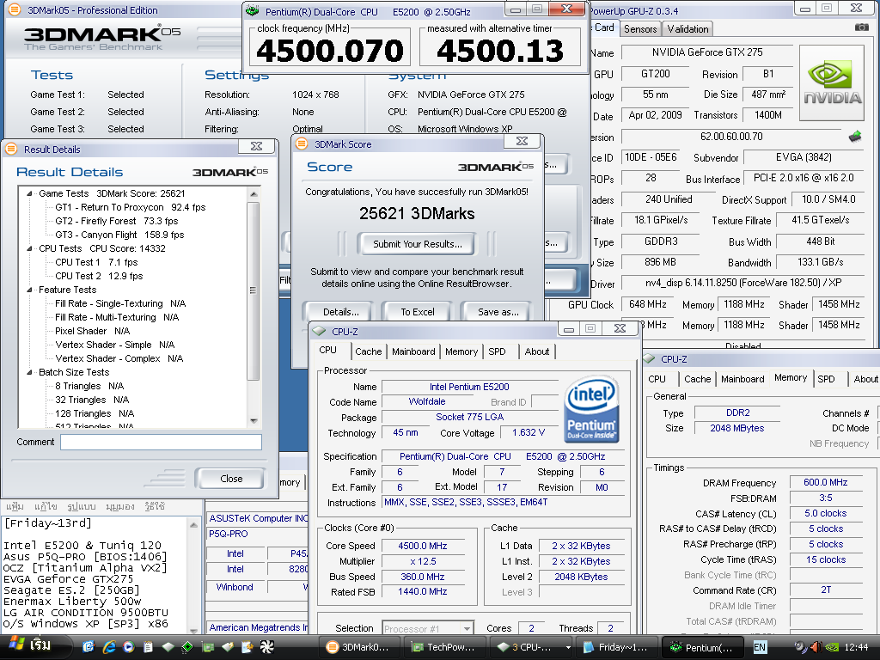Collapse the Feature Tests tree node
Image resolution: width=880 pixels, height=660 pixels.
pyautogui.click(x=30, y=290)
